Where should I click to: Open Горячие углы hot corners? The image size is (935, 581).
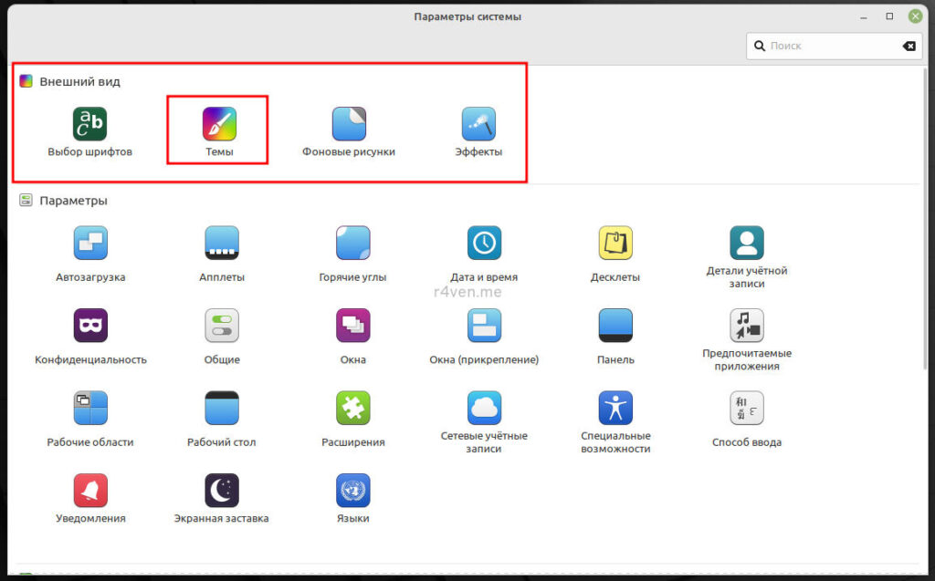coord(353,244)
